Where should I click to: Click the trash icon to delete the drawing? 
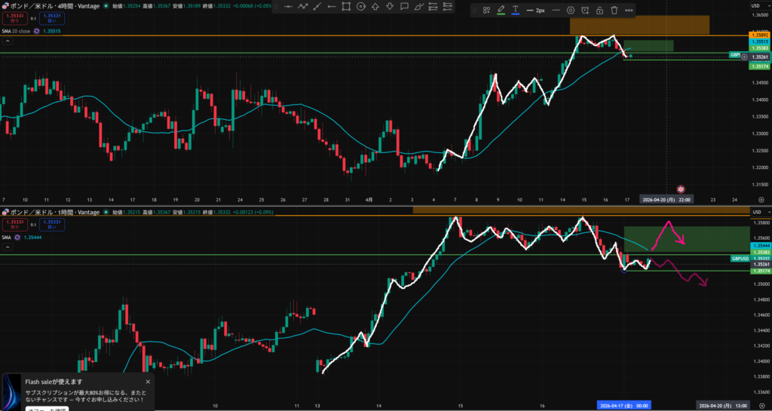coord(614,11)
